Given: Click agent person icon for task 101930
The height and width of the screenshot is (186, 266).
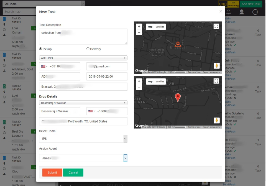Looking at the screenshot, I should coord(4,70).
